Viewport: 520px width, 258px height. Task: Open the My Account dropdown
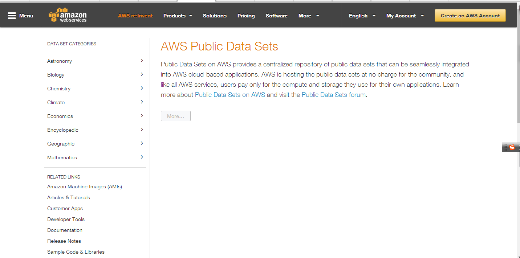(405, 16)
